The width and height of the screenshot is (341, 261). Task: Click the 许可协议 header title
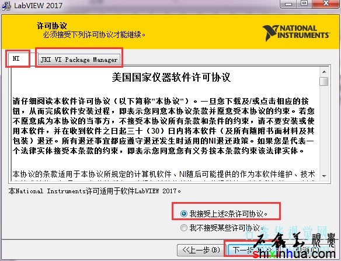51,26
